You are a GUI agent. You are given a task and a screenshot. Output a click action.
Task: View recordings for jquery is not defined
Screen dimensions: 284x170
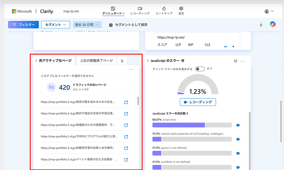238,153
